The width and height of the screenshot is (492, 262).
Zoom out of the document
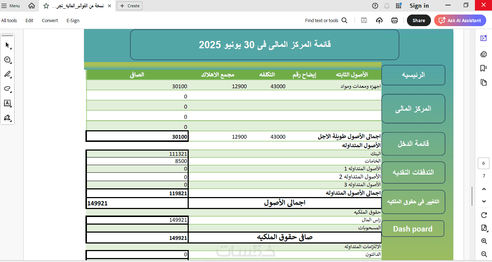coord(484,254)
